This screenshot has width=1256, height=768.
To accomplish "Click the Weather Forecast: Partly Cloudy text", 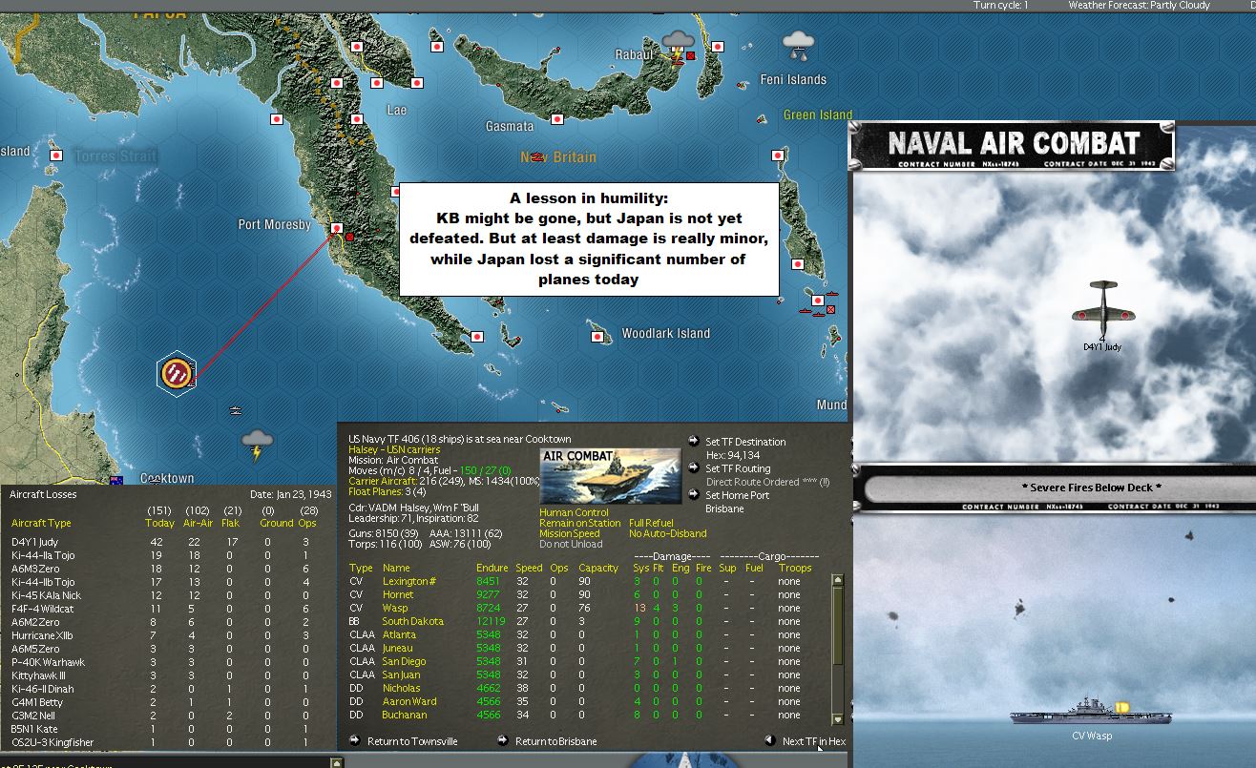I will pyautogui.click(x=1139, y=6).
